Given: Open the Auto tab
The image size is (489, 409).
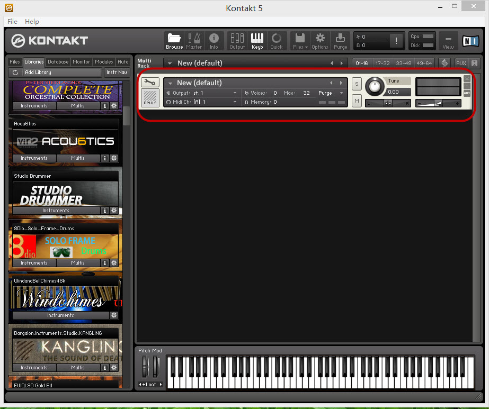Looking at the screenshot, I should pos(123,62).
